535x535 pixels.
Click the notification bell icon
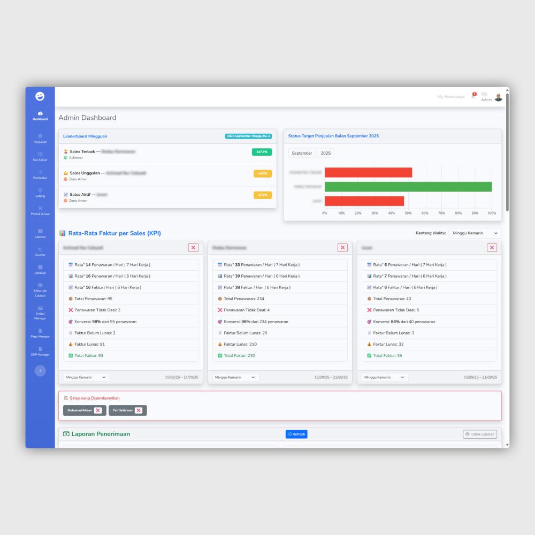pos(473,96)
